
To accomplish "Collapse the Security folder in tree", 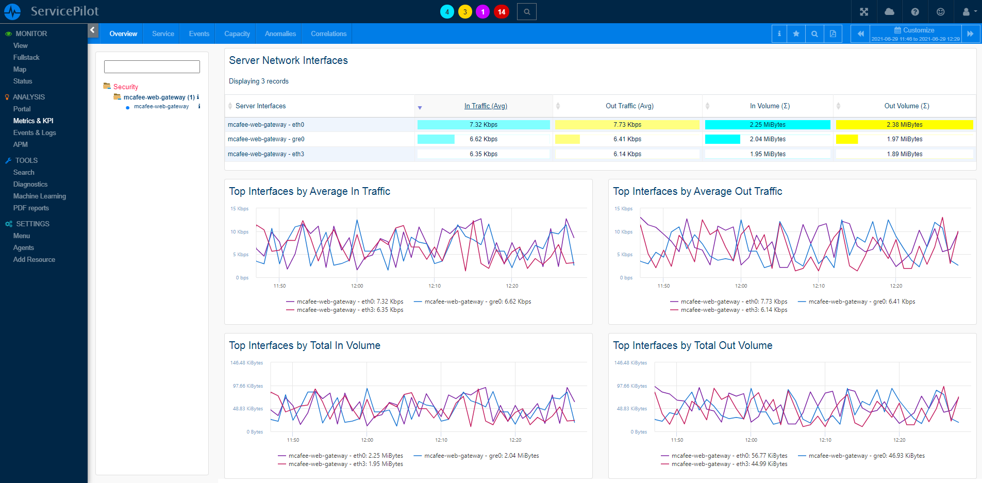I will click(x=107, y=86).
